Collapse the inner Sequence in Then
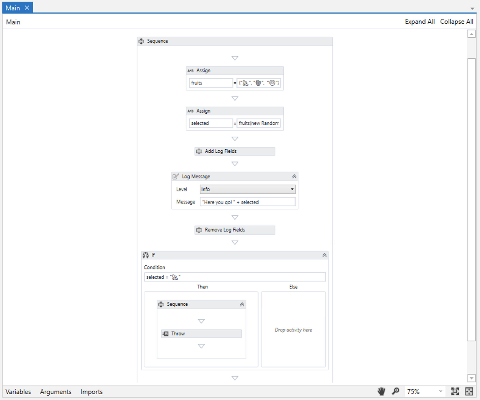 click(x=242, y=304)
